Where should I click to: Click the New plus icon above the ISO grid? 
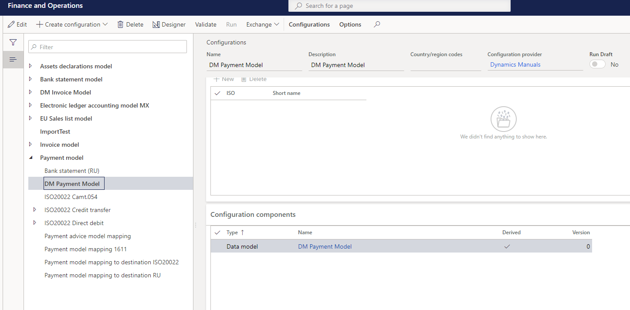tap(217, 79)
